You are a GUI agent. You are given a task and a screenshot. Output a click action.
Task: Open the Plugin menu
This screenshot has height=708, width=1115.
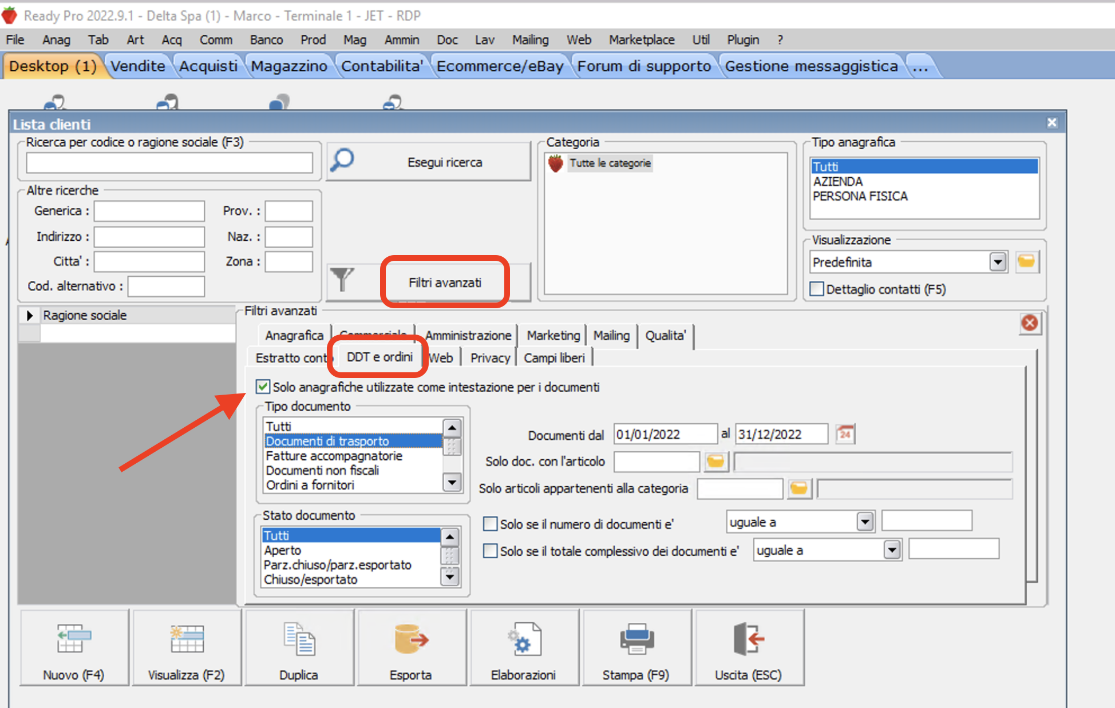[742, 39]
